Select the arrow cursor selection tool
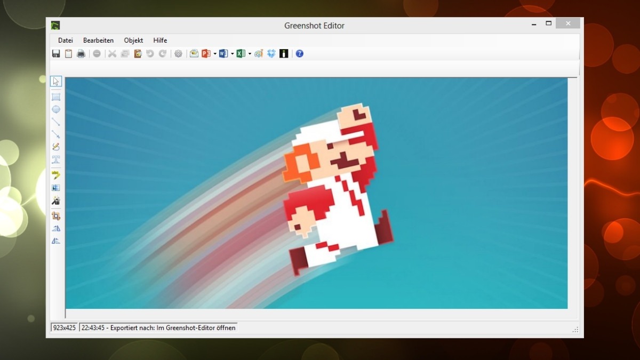The width and height of the screenshot is (640, 360). [x=56, y=81]
